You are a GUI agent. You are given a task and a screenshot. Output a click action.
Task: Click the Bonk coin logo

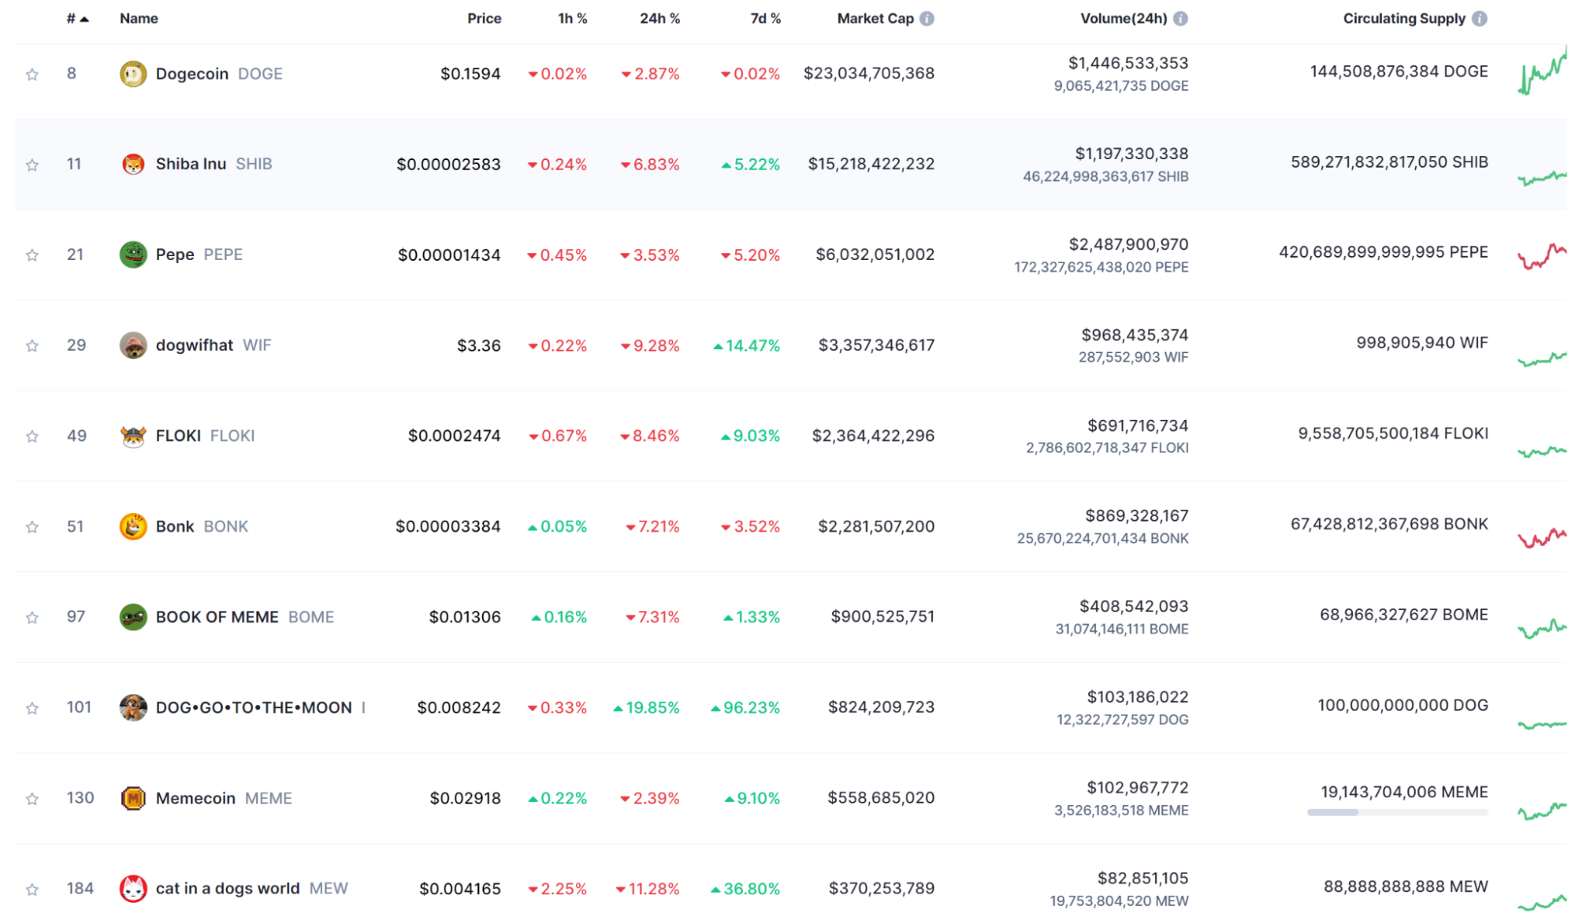[x=132, y=526]
